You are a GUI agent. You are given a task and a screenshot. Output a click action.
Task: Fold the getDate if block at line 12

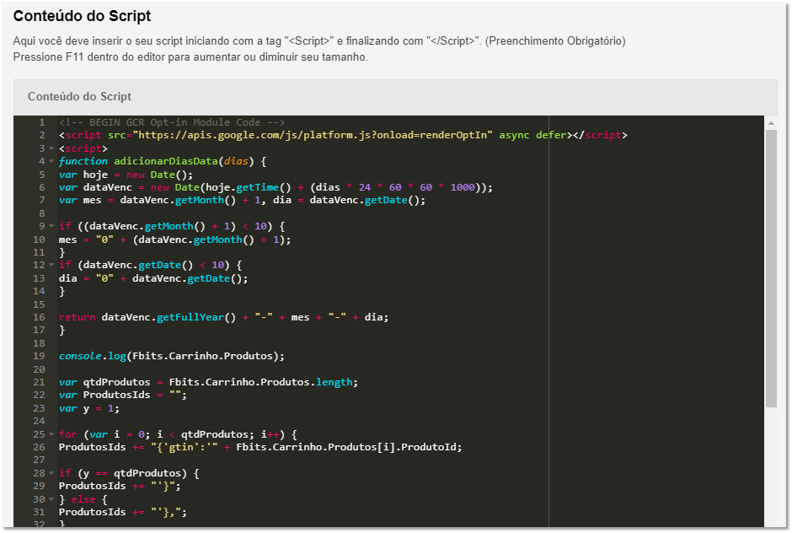(x=51, y=265)
